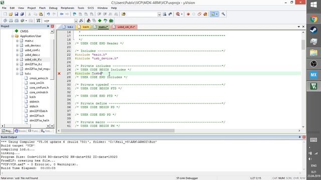Collapse the lcd.c tree node
Viewport: 321px width, 180px height.
coord(17,73)
